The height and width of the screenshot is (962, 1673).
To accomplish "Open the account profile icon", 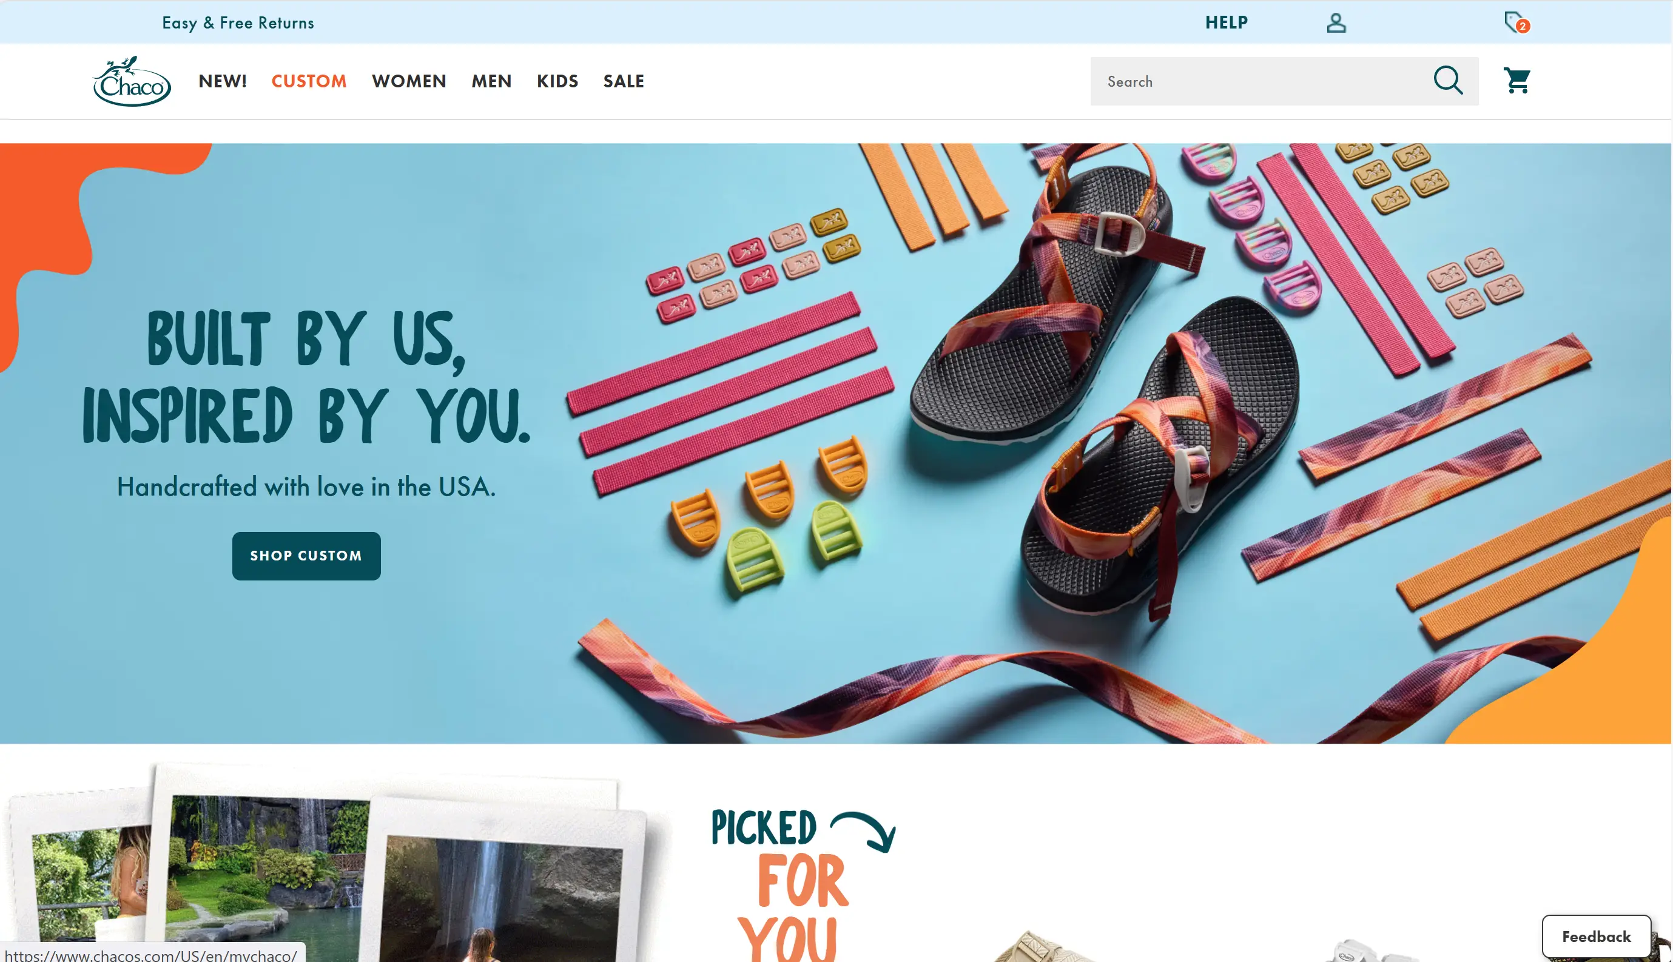I will 1336,23.
